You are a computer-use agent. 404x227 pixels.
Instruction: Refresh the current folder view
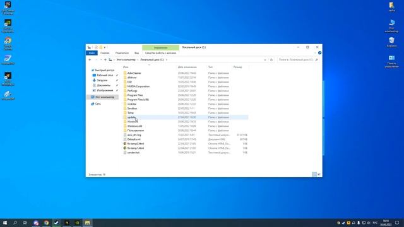click(271, 60)
